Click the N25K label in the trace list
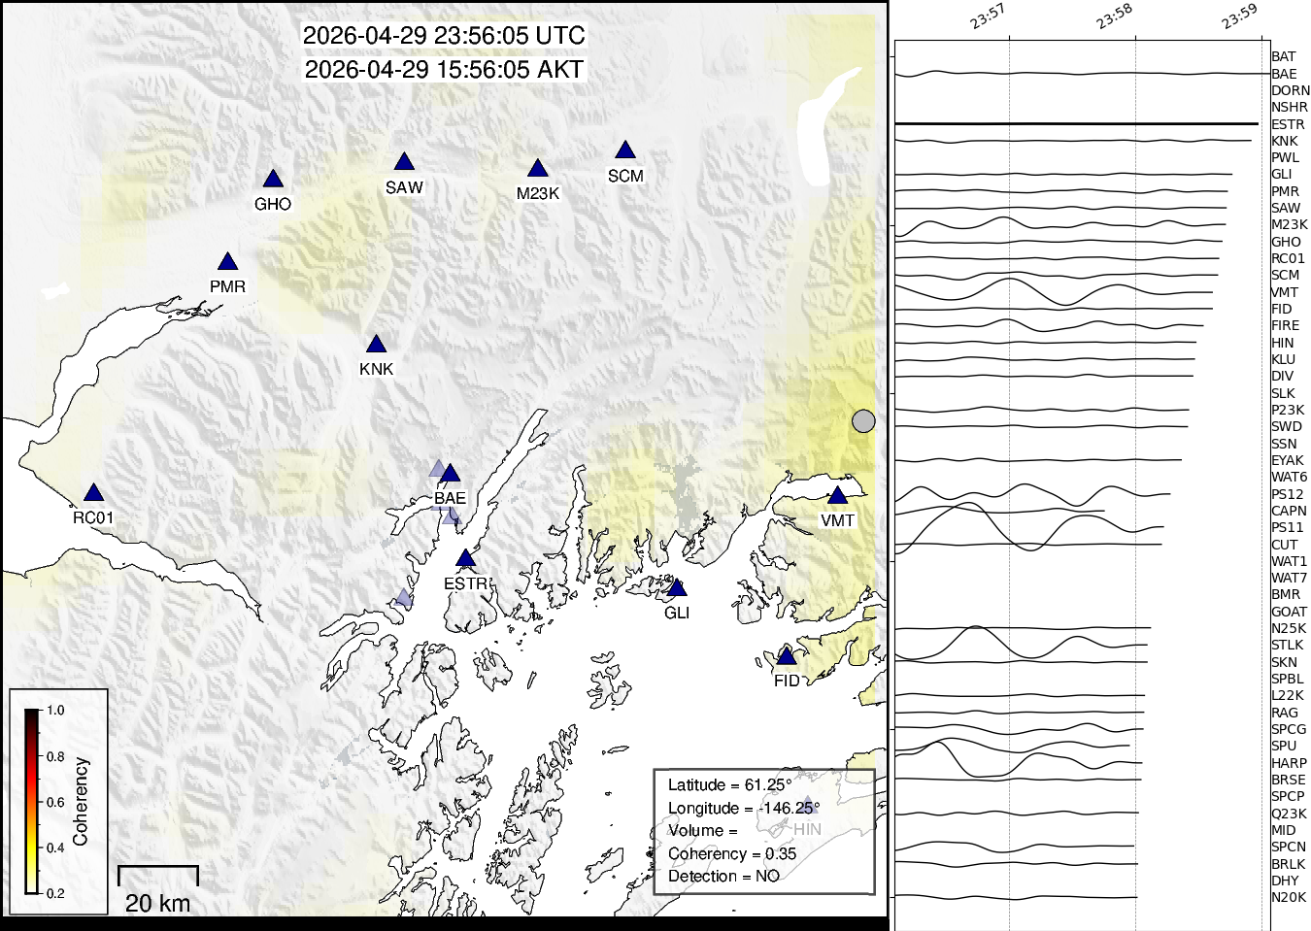This screenshot has height=931, width=1311. tap(1289, 628)
